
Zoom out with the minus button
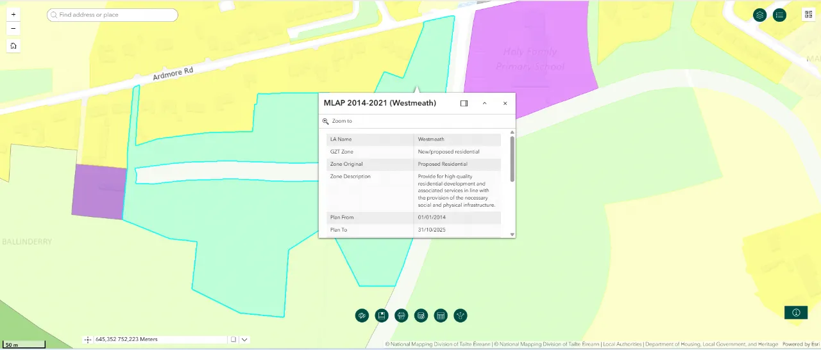coord(13,29)
